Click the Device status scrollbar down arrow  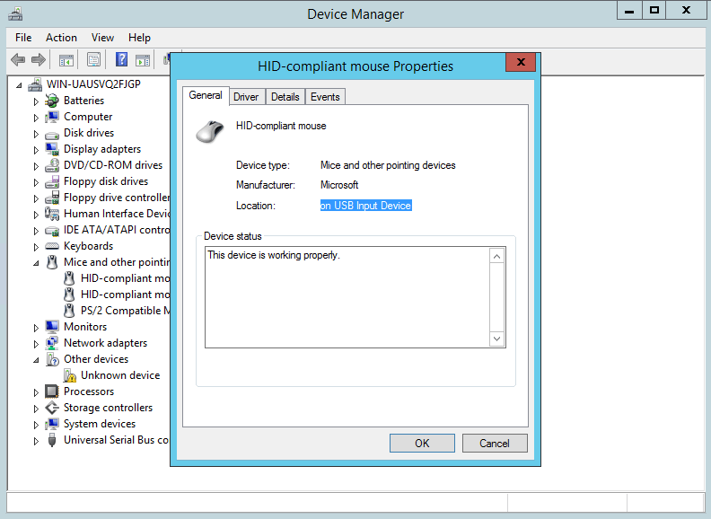click(497, 339)
